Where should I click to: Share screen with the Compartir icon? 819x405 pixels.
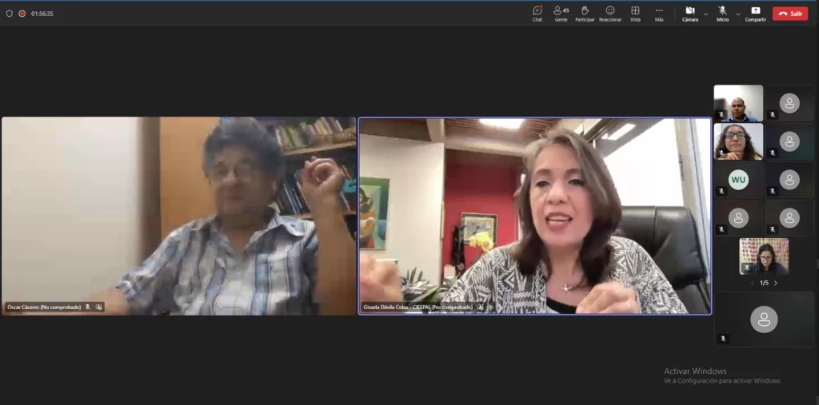[755, 13]
